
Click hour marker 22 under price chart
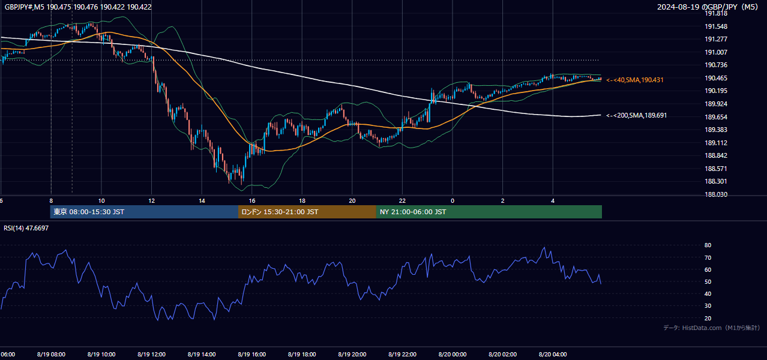[402, 201]
